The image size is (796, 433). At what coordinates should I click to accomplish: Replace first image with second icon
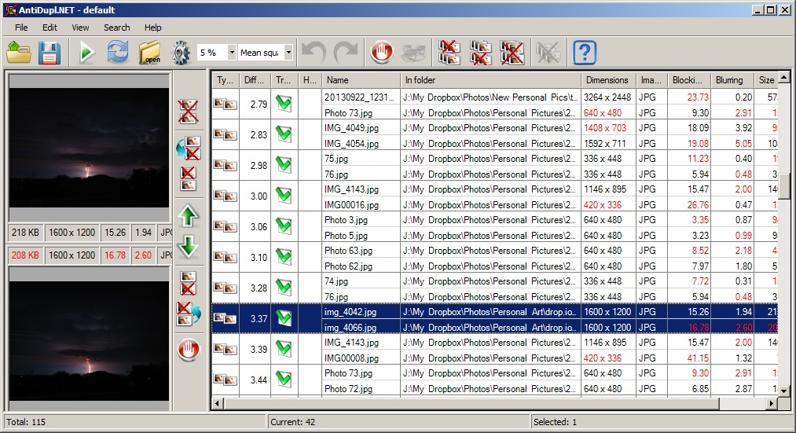pos(189,314)
